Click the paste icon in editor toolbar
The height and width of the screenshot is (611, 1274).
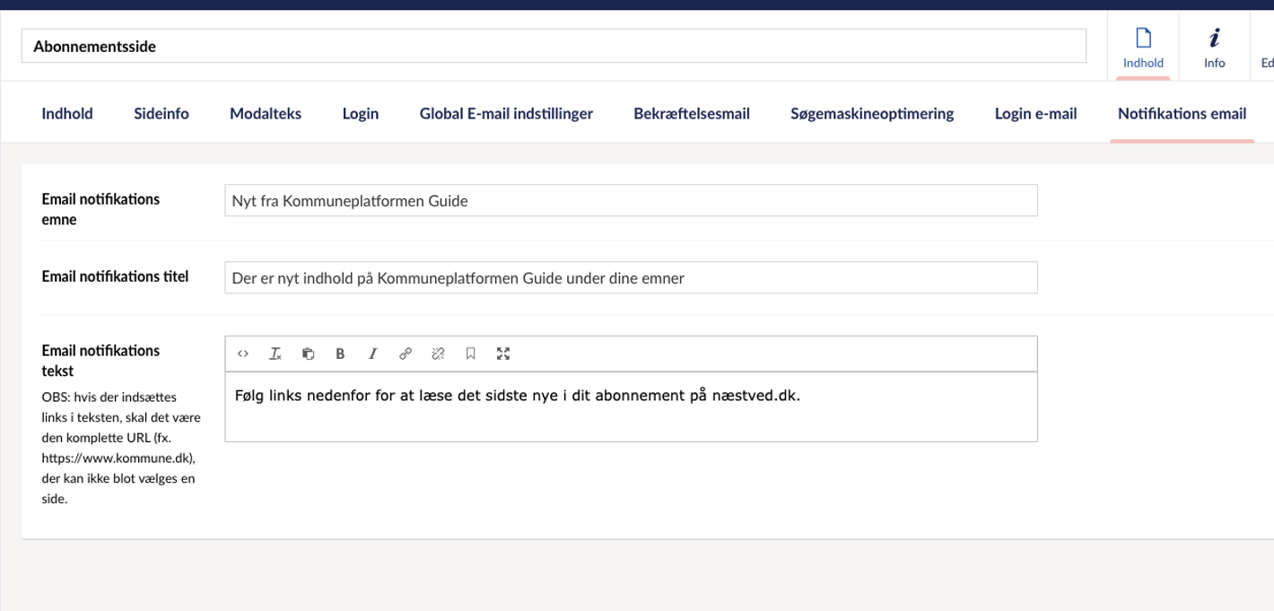point(308,354)
